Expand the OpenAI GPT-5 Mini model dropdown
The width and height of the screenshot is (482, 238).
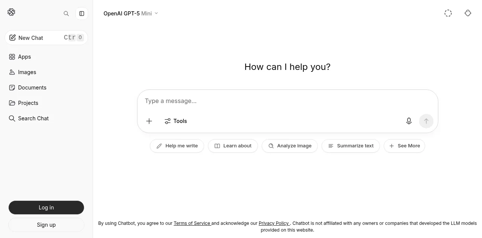coord(131,14)
